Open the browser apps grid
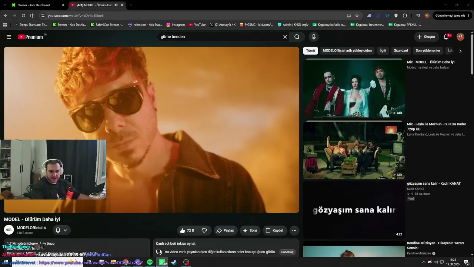474x267 pixels. (x=5, y=25)
